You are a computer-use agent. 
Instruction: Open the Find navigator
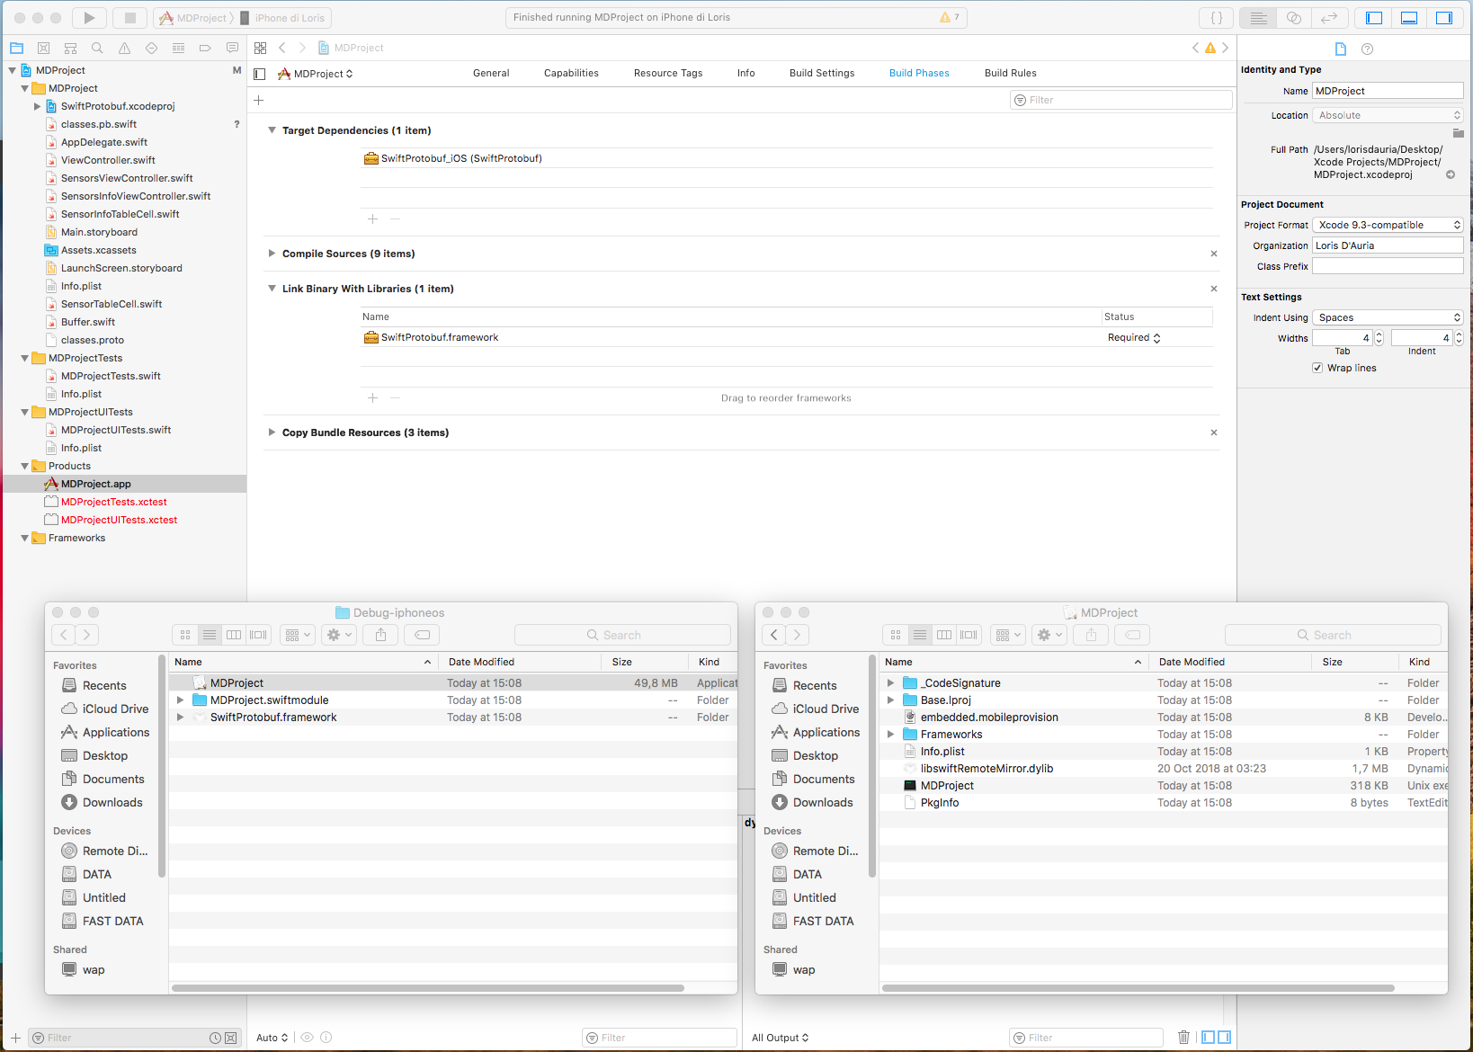tap(97, 48)
